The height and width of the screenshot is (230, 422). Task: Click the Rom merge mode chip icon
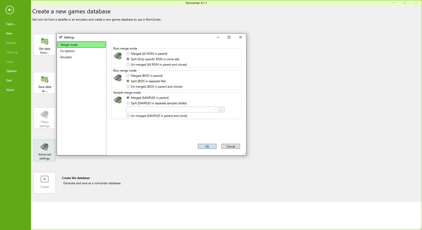(118, 56)
